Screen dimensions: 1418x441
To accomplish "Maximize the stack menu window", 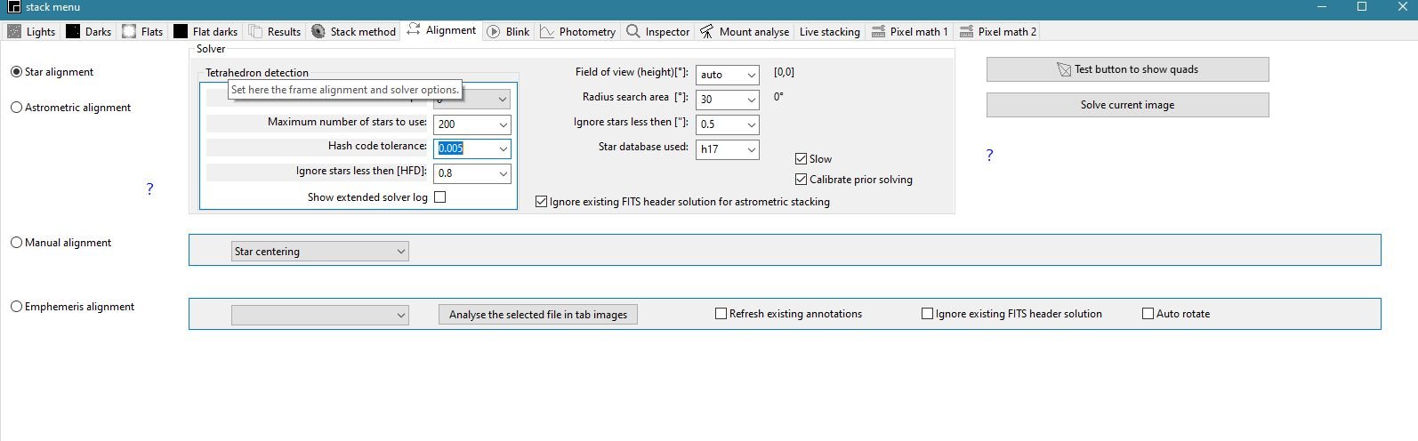I will 1361,7.
